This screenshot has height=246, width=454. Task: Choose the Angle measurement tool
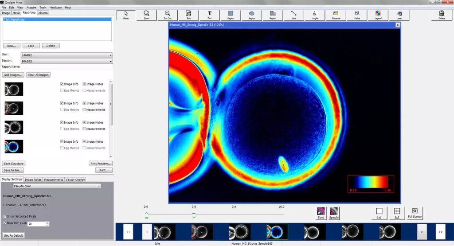(314, 15)
